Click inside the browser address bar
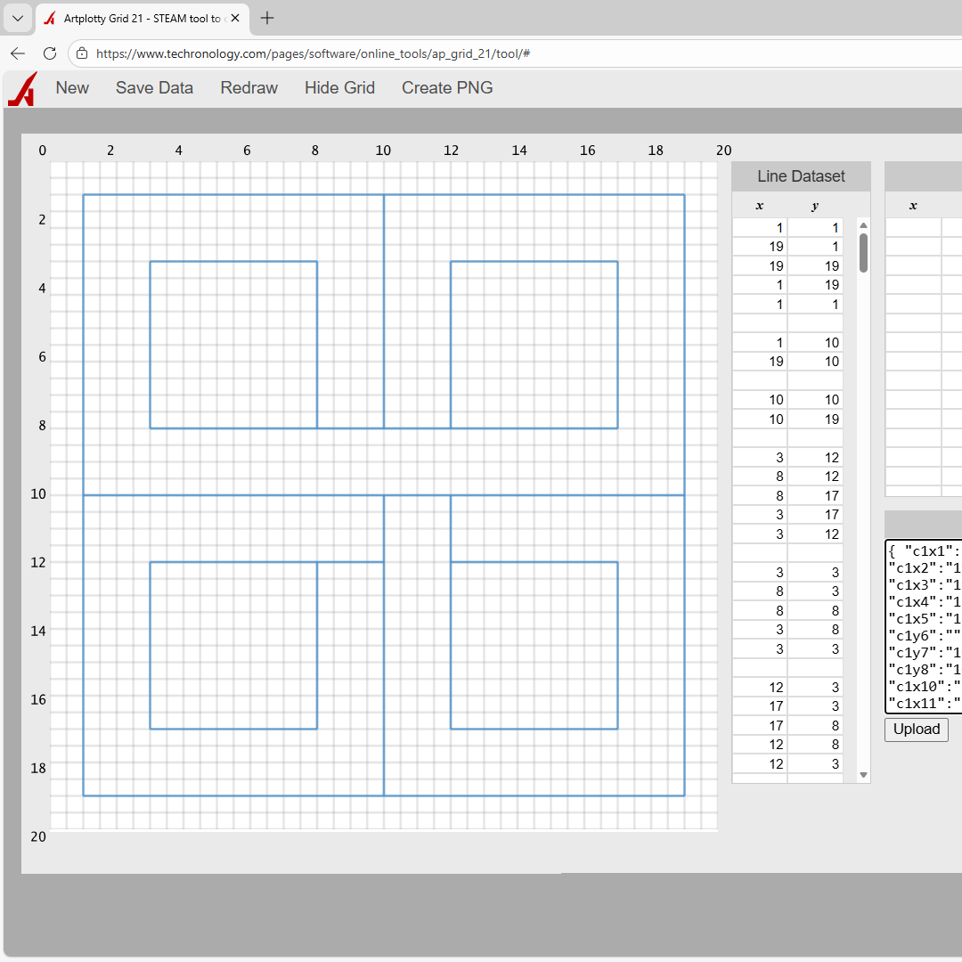 [356, 53]
